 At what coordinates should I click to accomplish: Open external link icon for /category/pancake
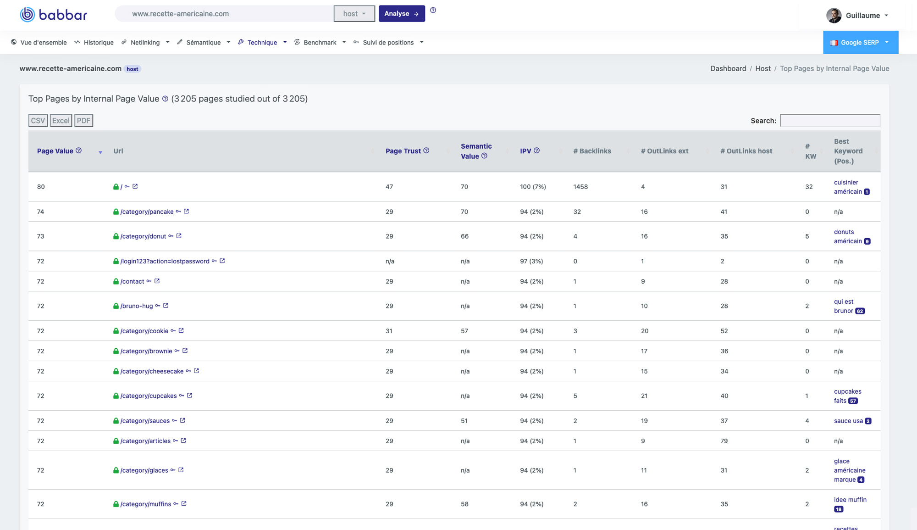(187, 212)
